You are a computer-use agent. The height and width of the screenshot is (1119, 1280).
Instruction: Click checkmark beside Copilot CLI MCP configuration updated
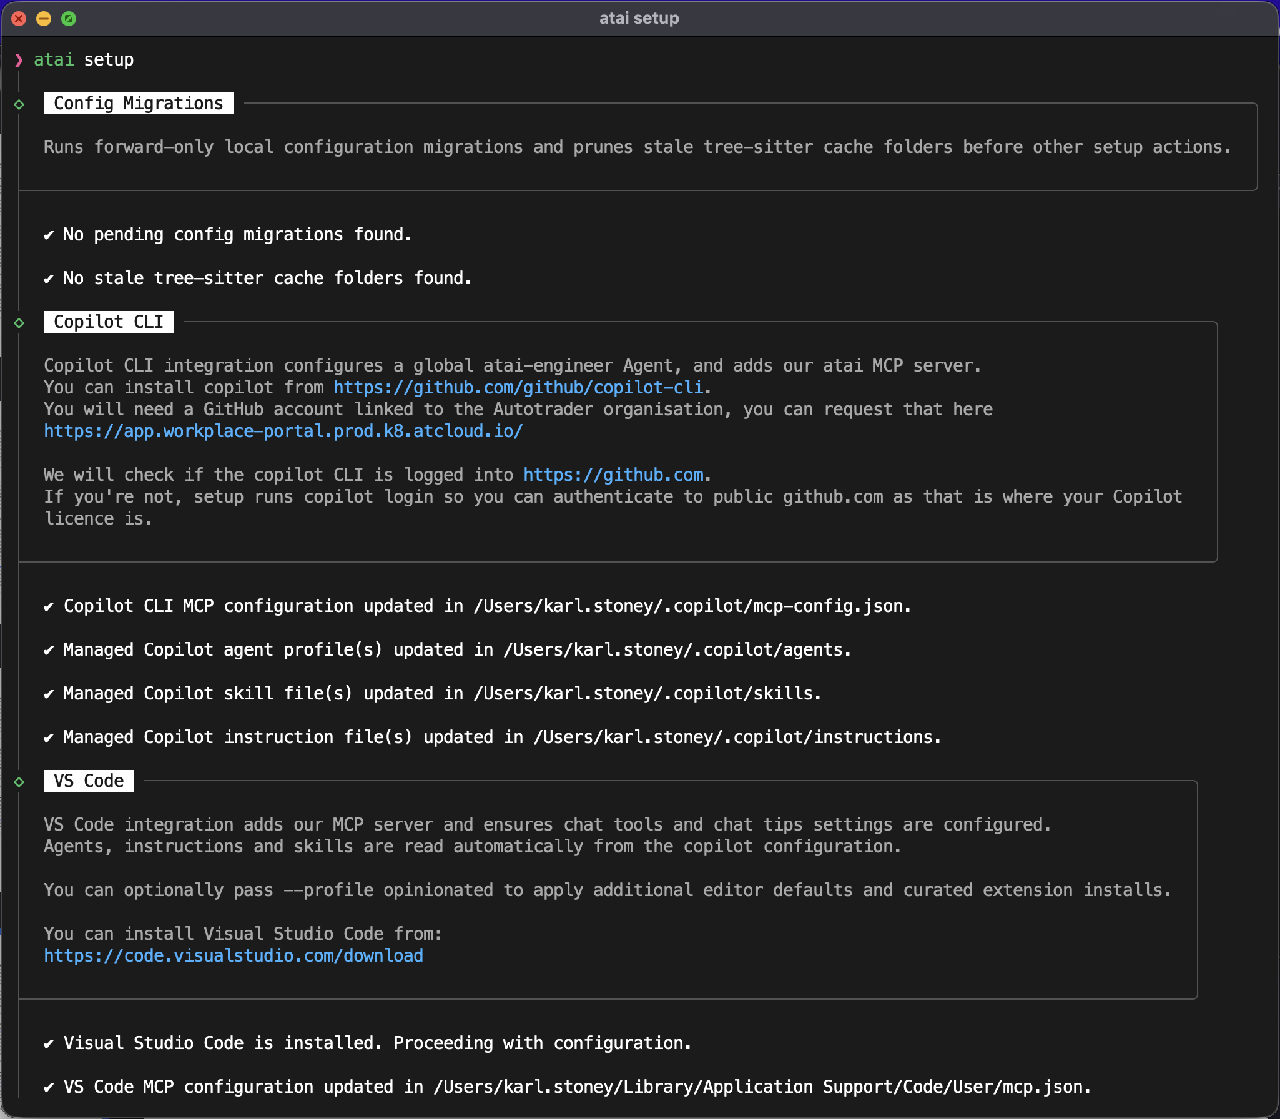pyautogui.click(x=49, y=607)
